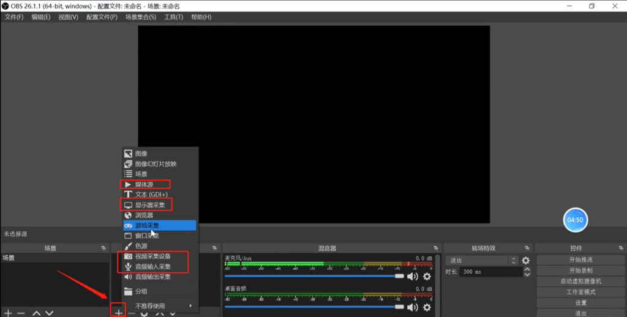This screenshot has width=627, height=317.
Task: Add a 分组 group from the menu
Action: (160, 291)
